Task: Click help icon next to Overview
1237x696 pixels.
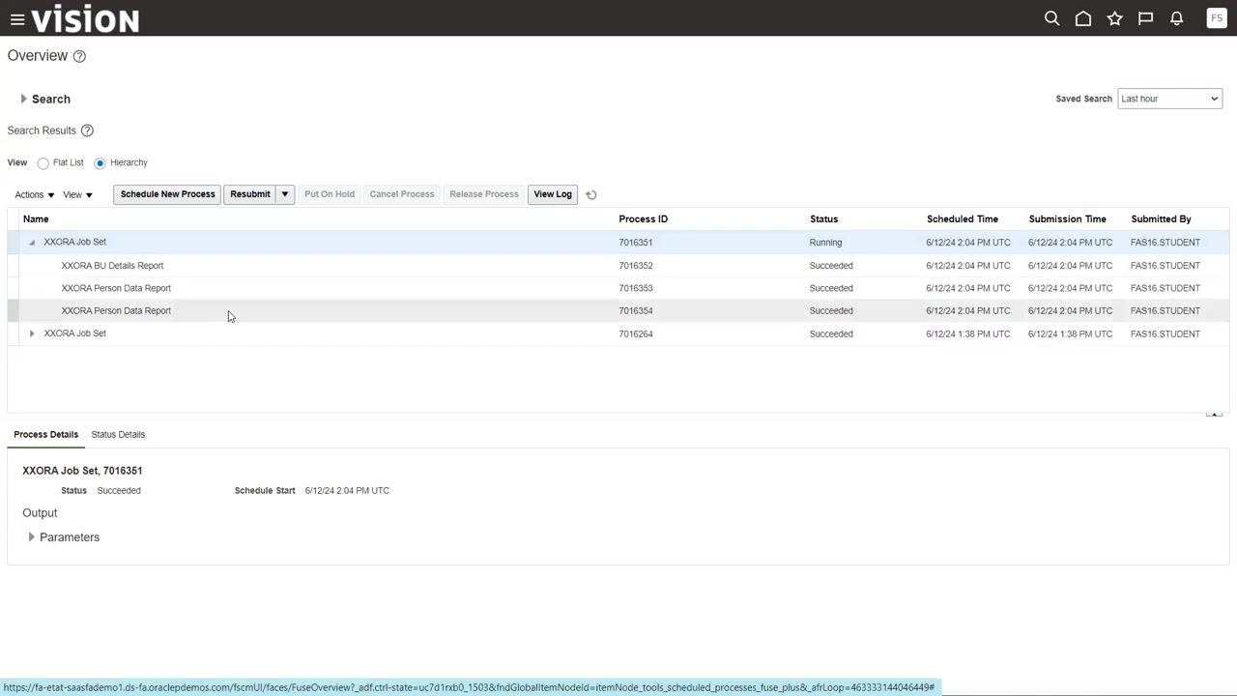Action: pos(79,56)
